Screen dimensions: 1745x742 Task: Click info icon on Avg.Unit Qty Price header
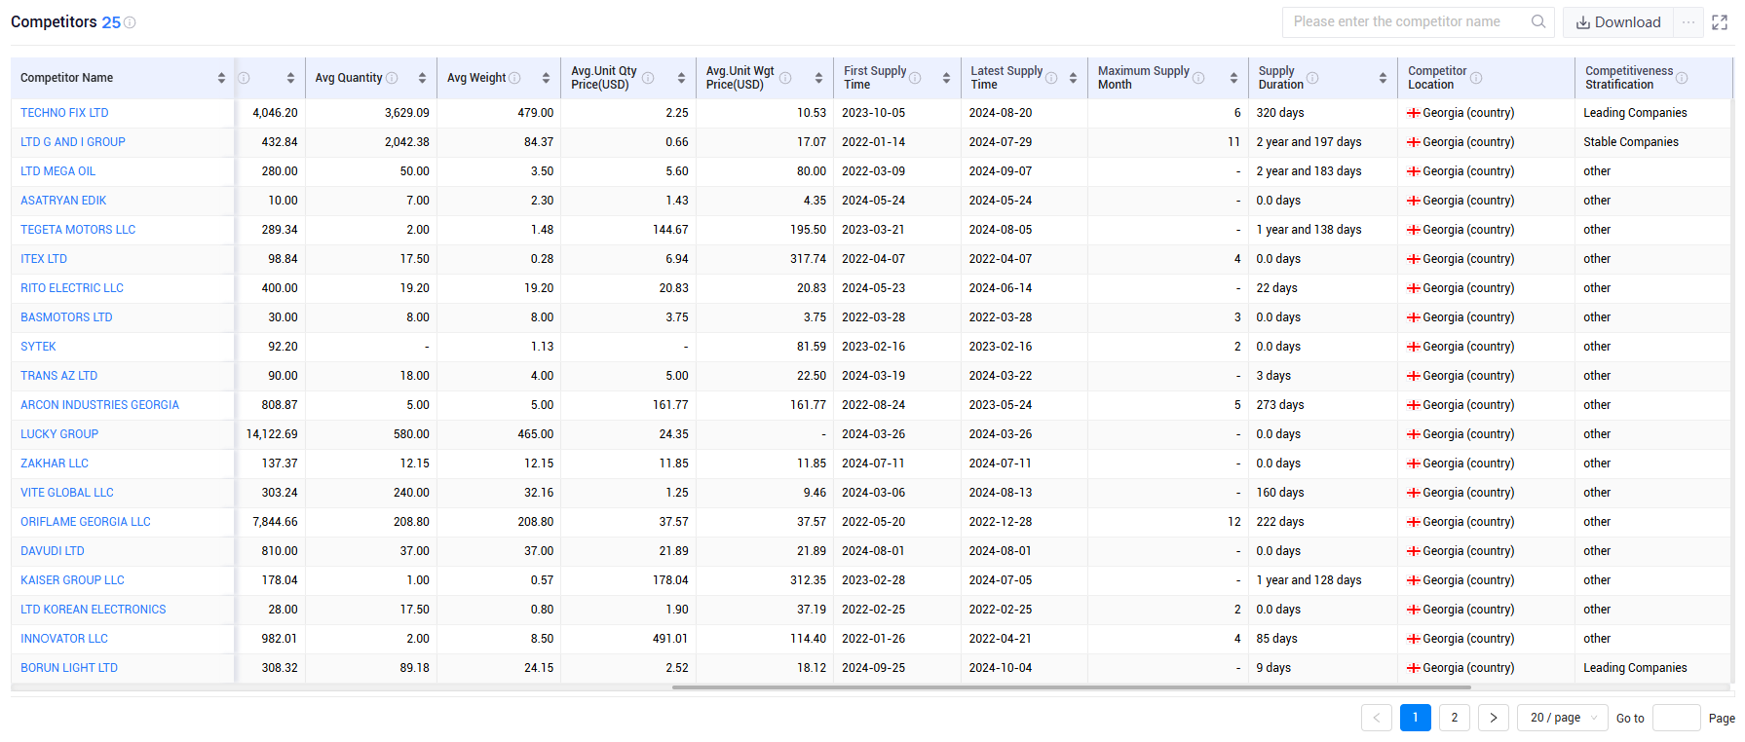coord(648,78)
